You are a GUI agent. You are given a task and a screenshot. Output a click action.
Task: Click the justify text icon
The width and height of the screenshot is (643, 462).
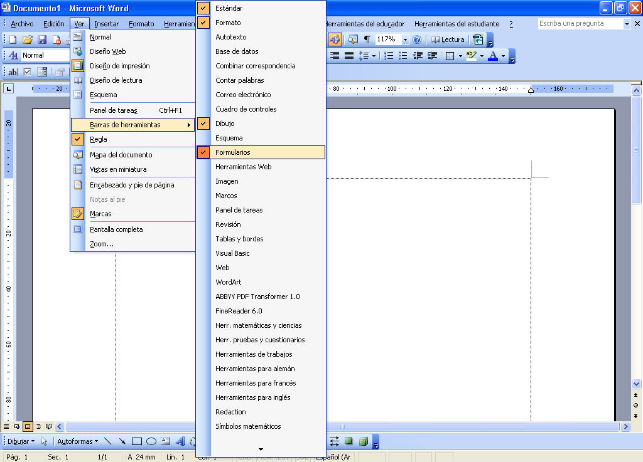pos(349,56)
